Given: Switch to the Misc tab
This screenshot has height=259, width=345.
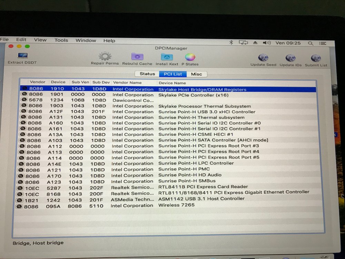Looking at the screenshot, I should click(197, 74).
